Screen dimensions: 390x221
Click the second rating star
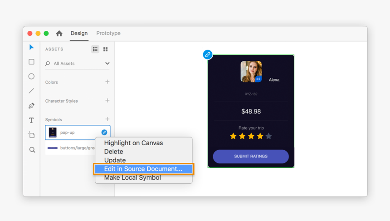[x=242, y=136]
